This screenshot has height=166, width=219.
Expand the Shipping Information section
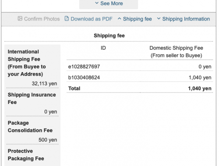(x=184, y=19)
